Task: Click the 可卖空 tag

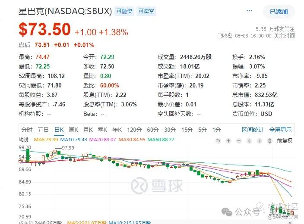Action: (146, 11)
